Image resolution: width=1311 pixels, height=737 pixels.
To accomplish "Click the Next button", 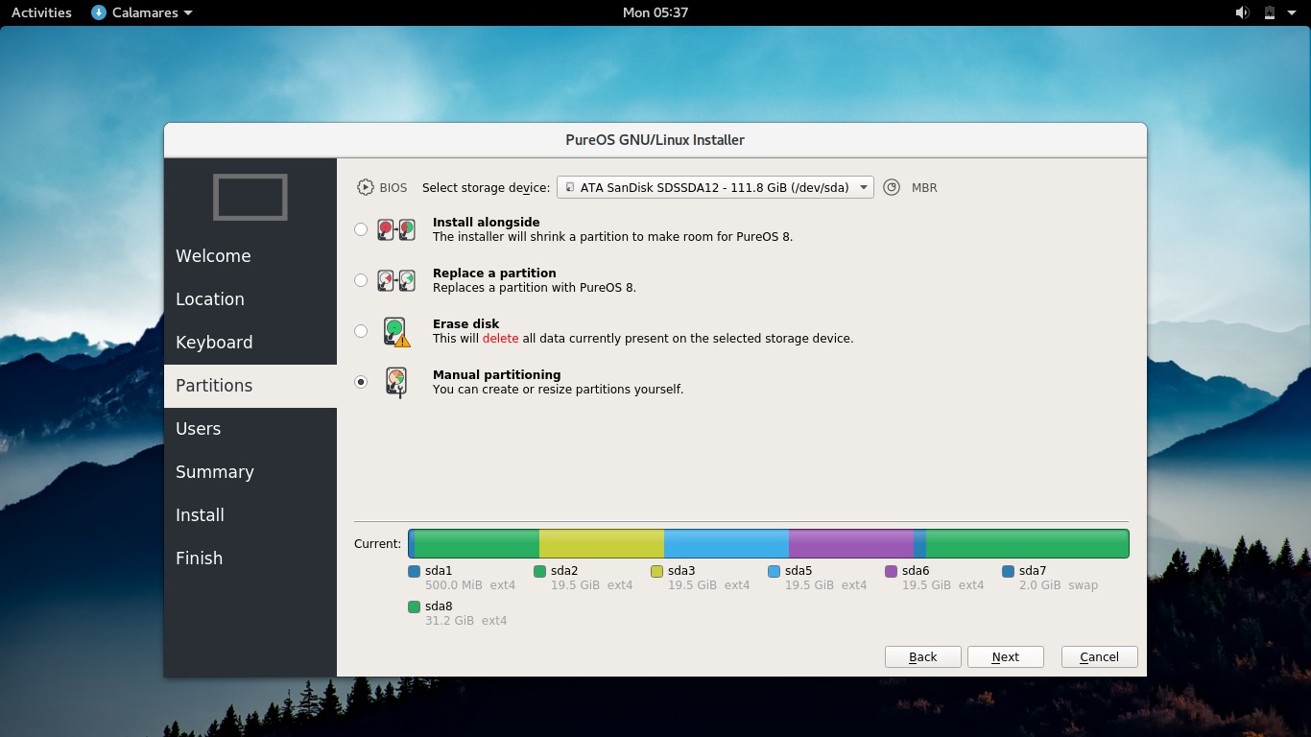I will coord(1005,656).
